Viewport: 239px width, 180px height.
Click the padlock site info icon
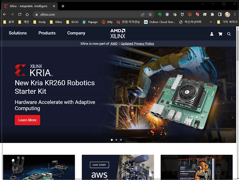(36, 14)
